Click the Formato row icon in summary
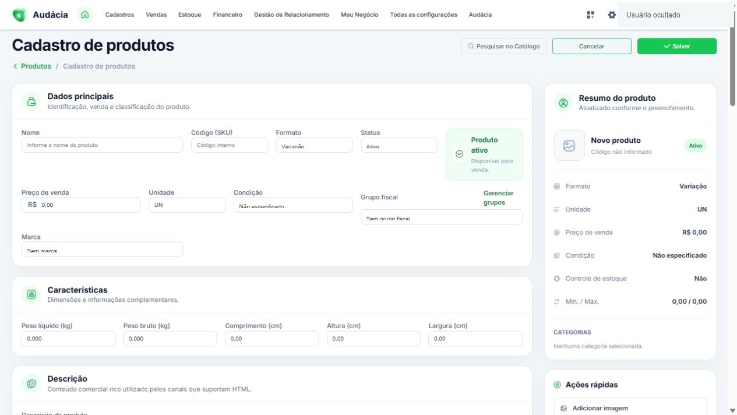 pos(557,187)
